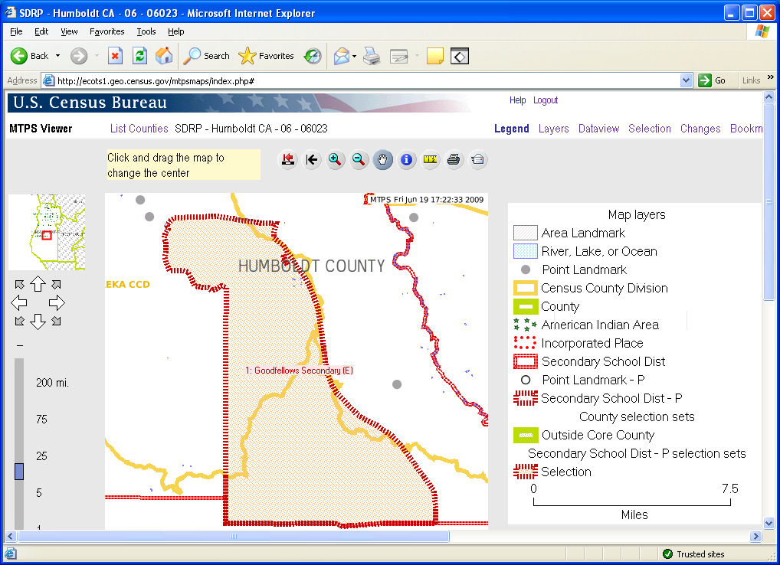Select the yellow ruler measure tool
Image resolution: width=780 pixels, height=565 pixels.
pos(431,159)
